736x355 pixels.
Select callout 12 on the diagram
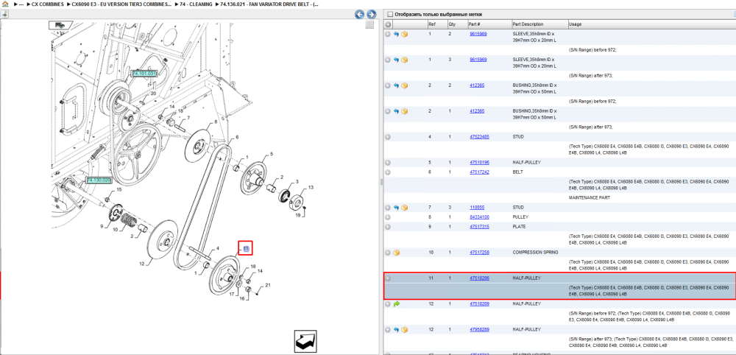[141, 264]
